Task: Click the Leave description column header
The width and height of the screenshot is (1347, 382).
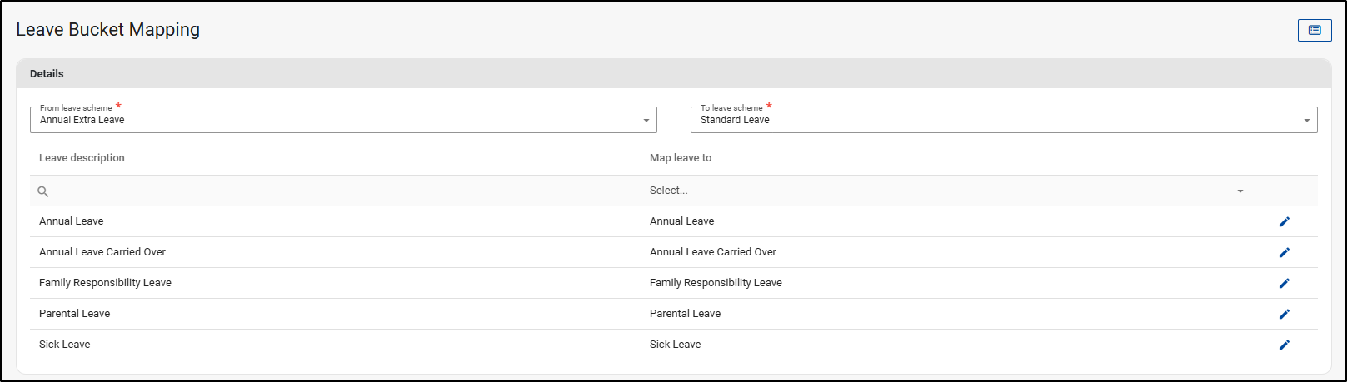Action: [x=82, y=158]
